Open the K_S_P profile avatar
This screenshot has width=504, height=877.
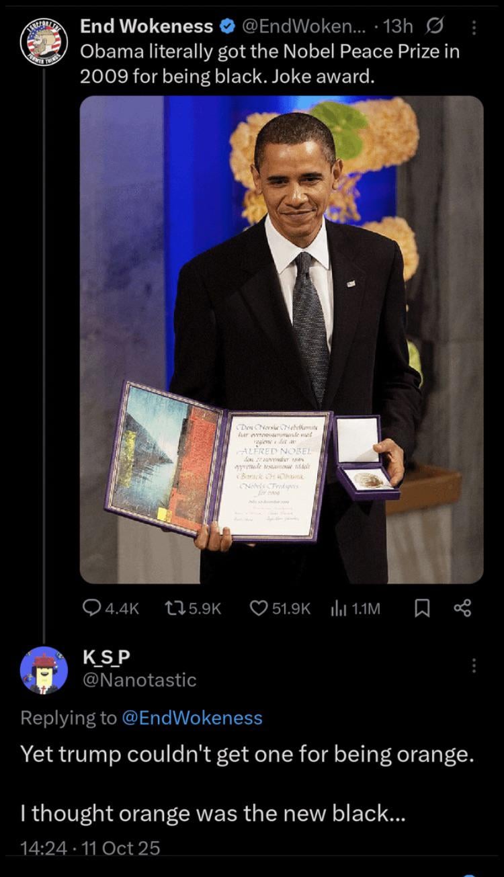(44, 669)
